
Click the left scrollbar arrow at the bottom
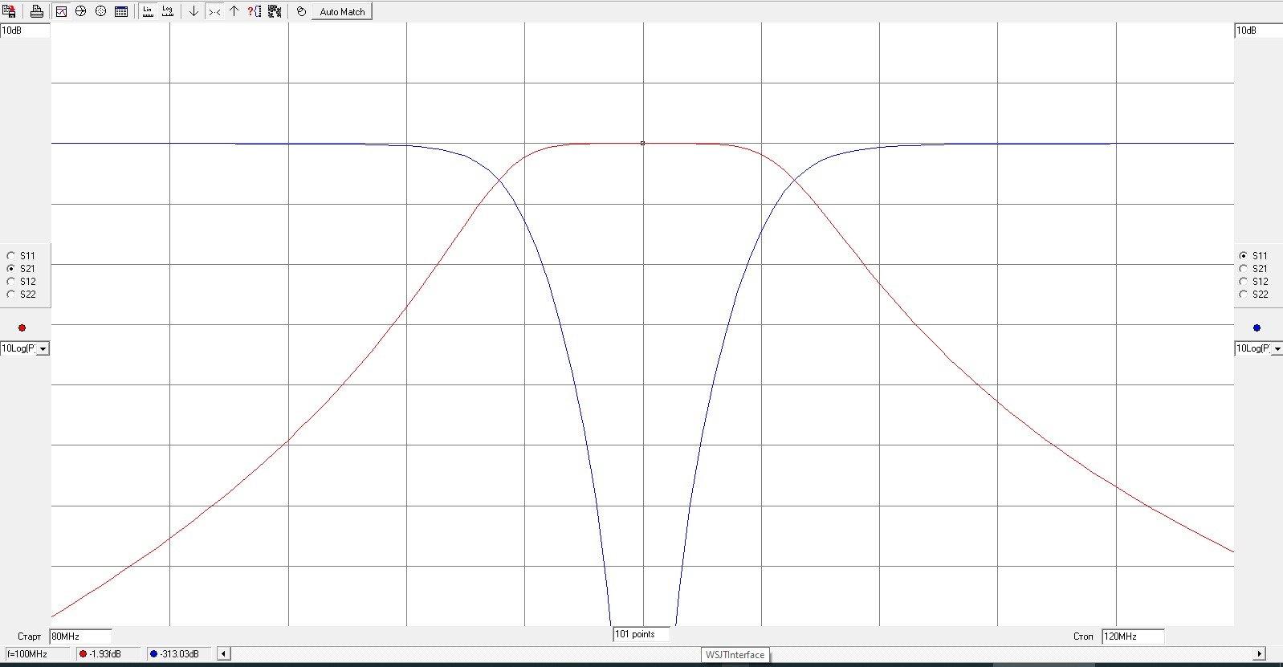tap(224, 654)
